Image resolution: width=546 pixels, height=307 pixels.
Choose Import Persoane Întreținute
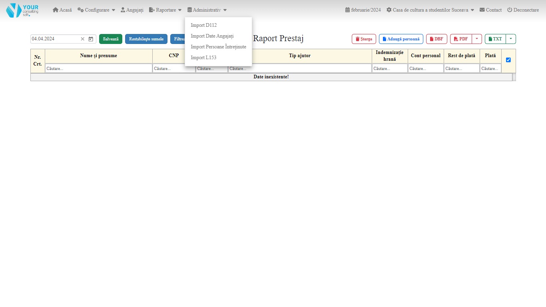pos(218,47)
